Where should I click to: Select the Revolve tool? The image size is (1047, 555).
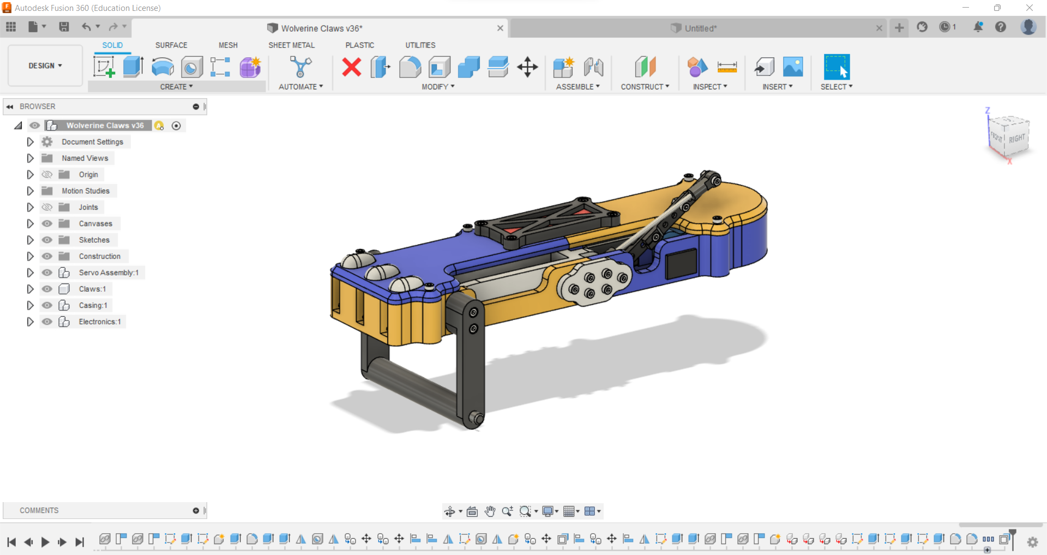(163, 67)
